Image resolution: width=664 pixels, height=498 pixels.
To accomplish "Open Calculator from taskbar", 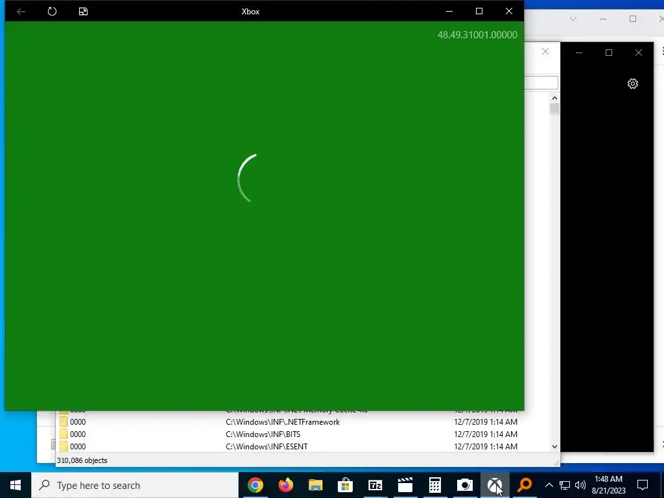I will point(435,485).
